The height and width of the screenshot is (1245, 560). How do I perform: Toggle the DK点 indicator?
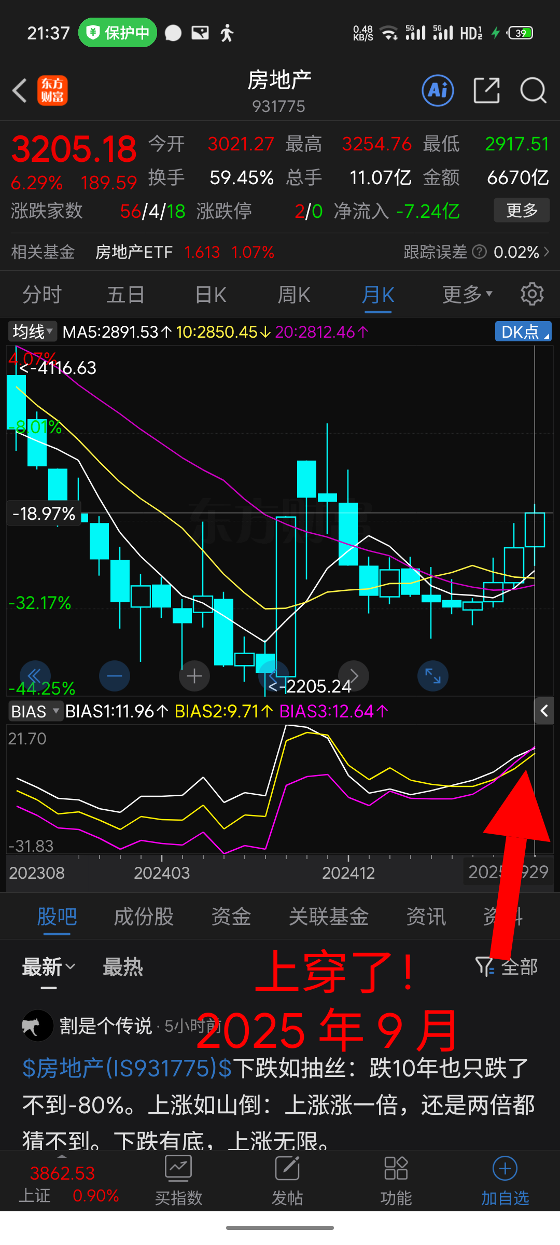click(x=523, y=332)
